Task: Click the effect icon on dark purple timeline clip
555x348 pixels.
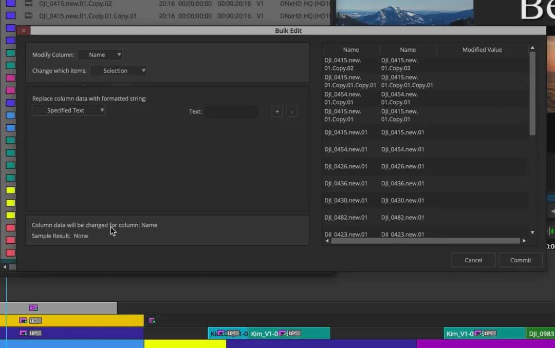Action: coord(23,333)
